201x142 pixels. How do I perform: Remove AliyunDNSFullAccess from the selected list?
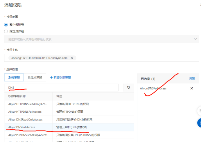(191, 88)
